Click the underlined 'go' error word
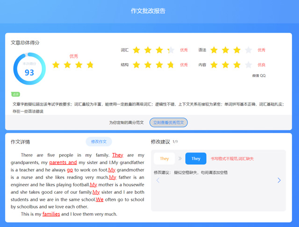The height and width of the screenshot is (227, 299). pyautogui.click(x=70, y=170)
